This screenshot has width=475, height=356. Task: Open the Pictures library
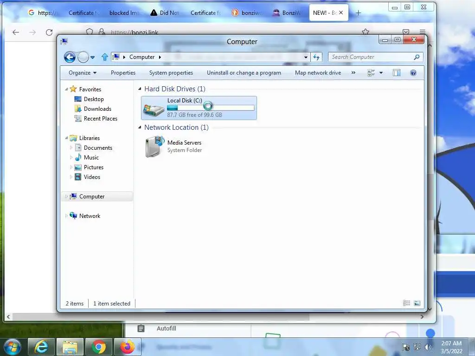coord(94,167)
